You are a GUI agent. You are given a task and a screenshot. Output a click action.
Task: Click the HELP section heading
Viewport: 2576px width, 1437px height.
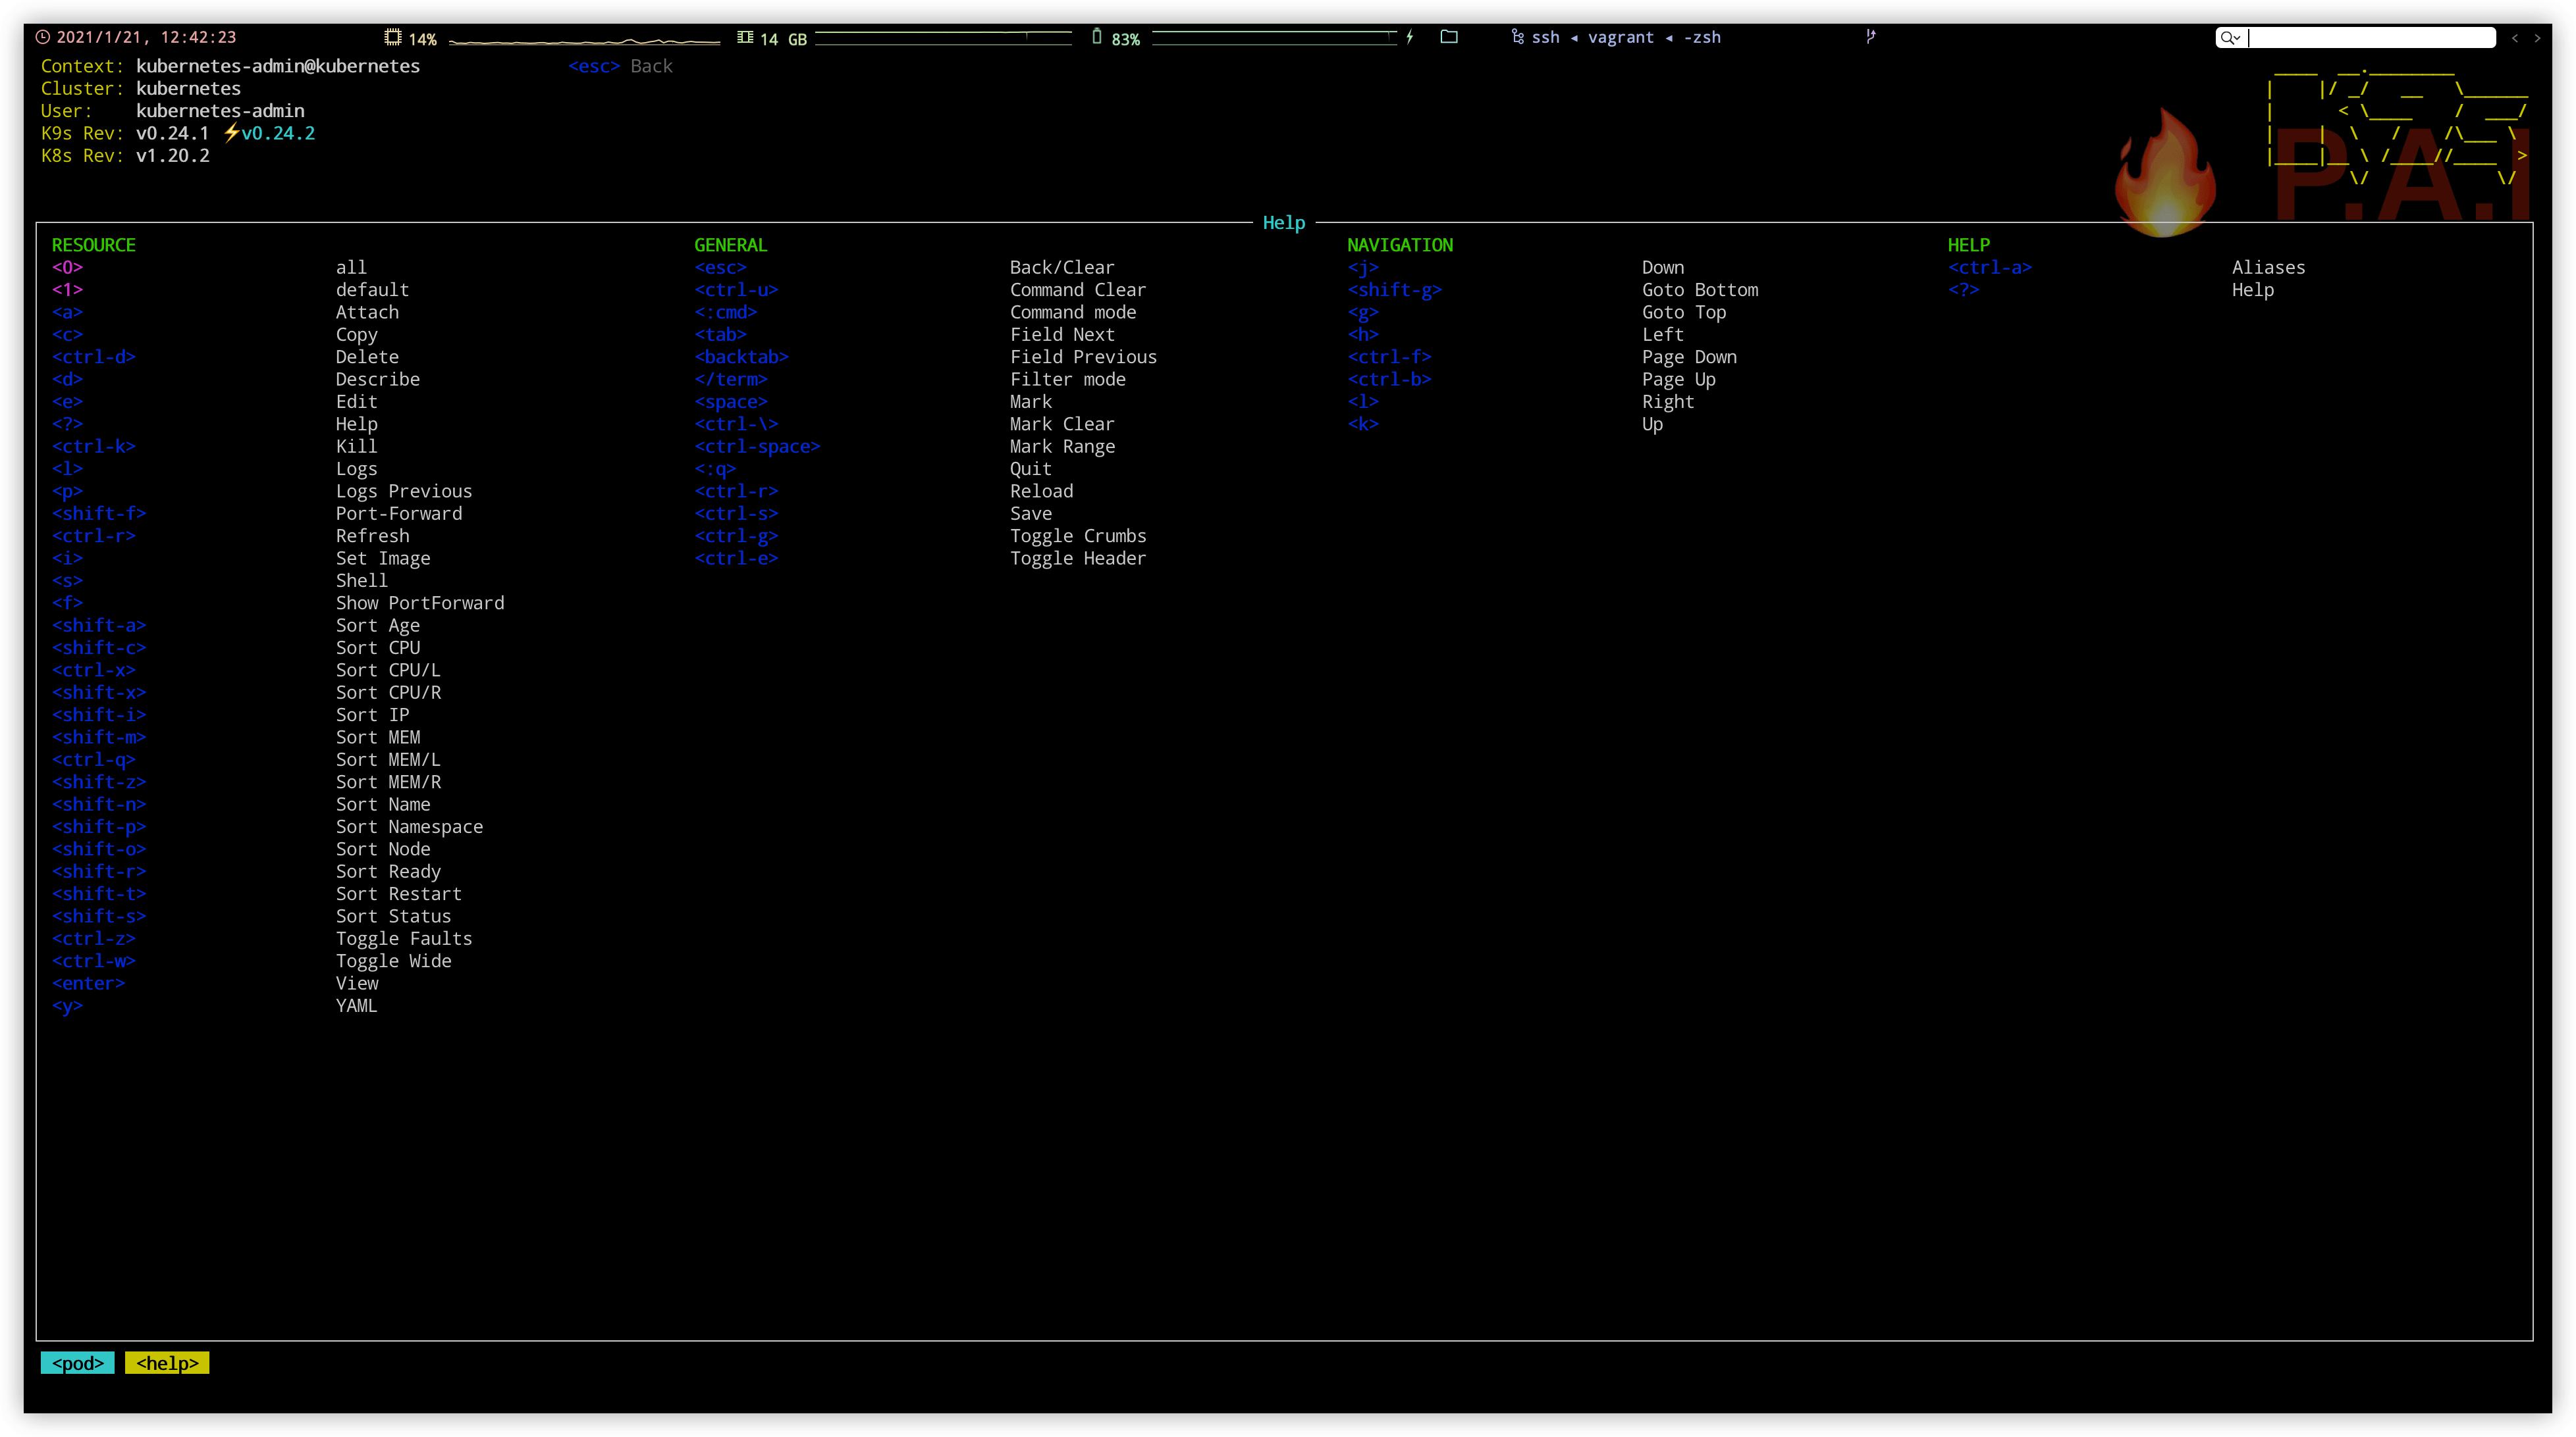(x=1968, y=245)
